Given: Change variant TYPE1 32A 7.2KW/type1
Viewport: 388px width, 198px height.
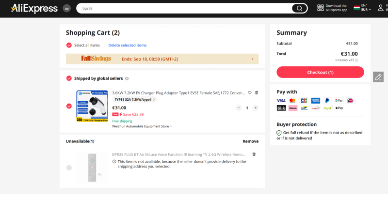Looking at the screenshot, I should [x=135, y=100].
